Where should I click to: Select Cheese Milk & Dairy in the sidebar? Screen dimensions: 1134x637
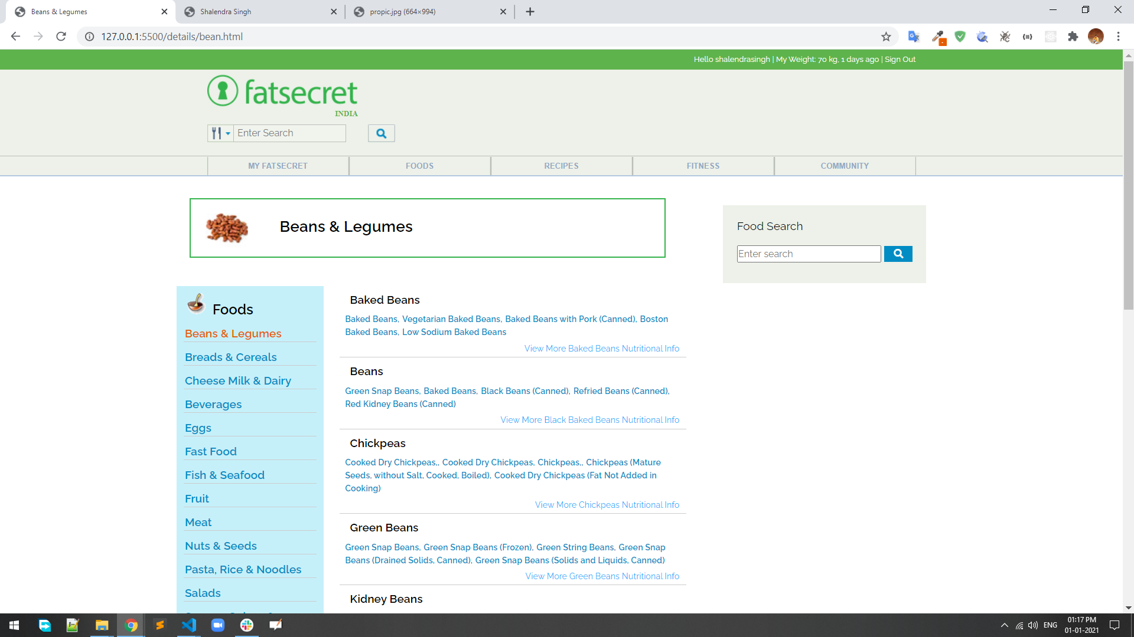click(x=237, y=381)
